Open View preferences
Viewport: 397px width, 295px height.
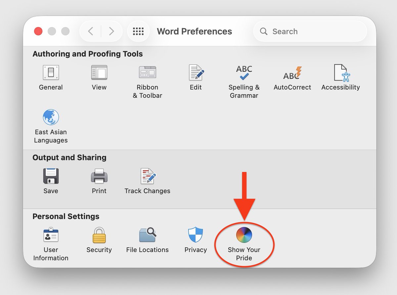point(99,78)
